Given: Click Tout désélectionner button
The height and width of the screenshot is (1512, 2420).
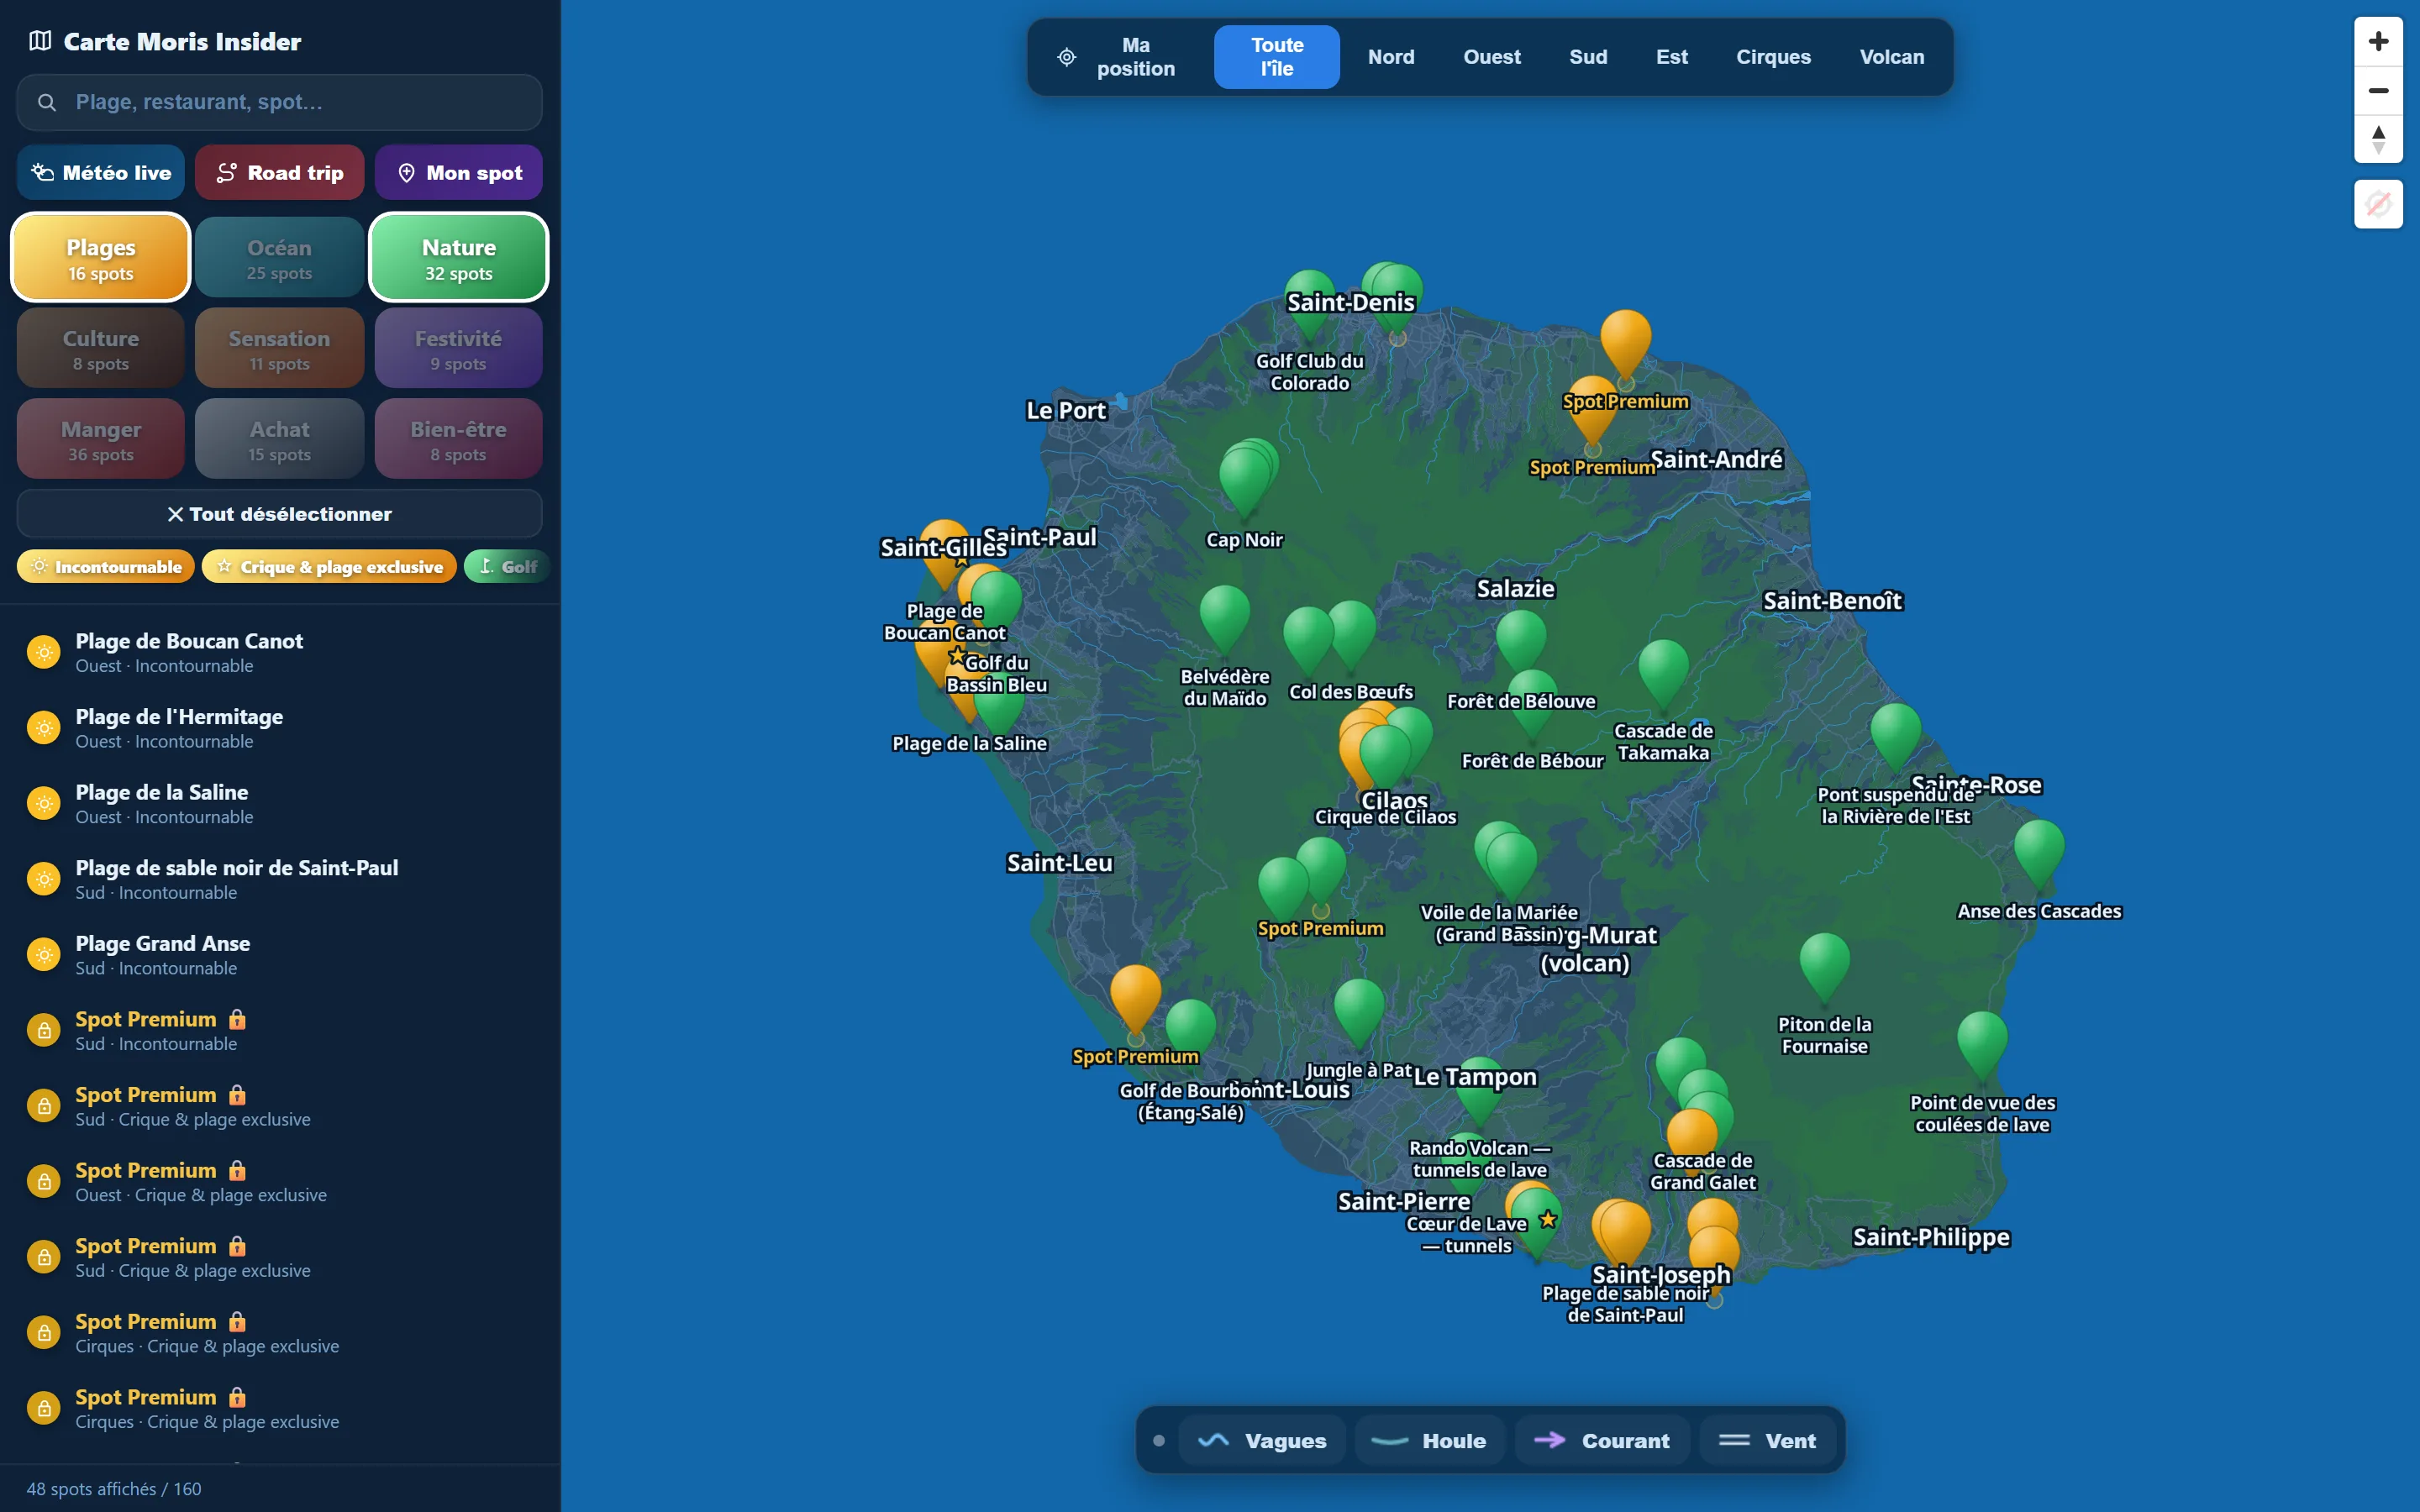Looking at the screenshot, I should tap(279, 514).
